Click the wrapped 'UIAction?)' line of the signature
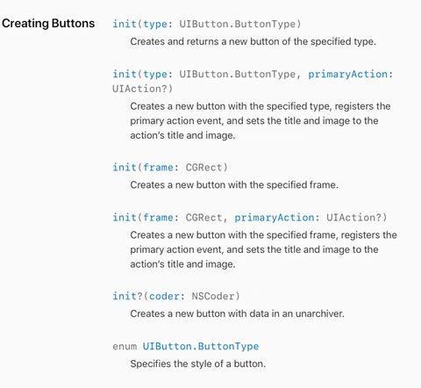421x388 pixels. coord(142,89)
